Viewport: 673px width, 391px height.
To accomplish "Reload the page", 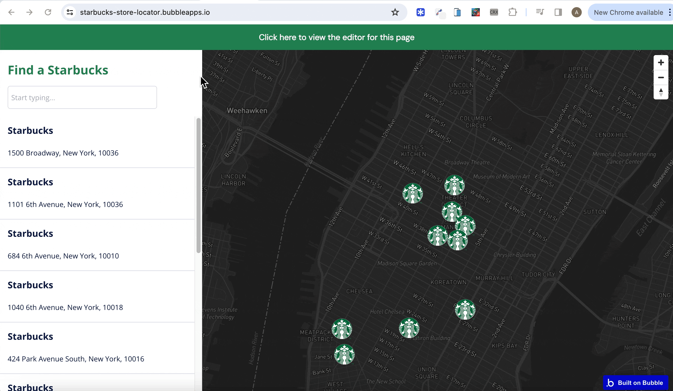I will pyautogui.click(x=48, y=12).
